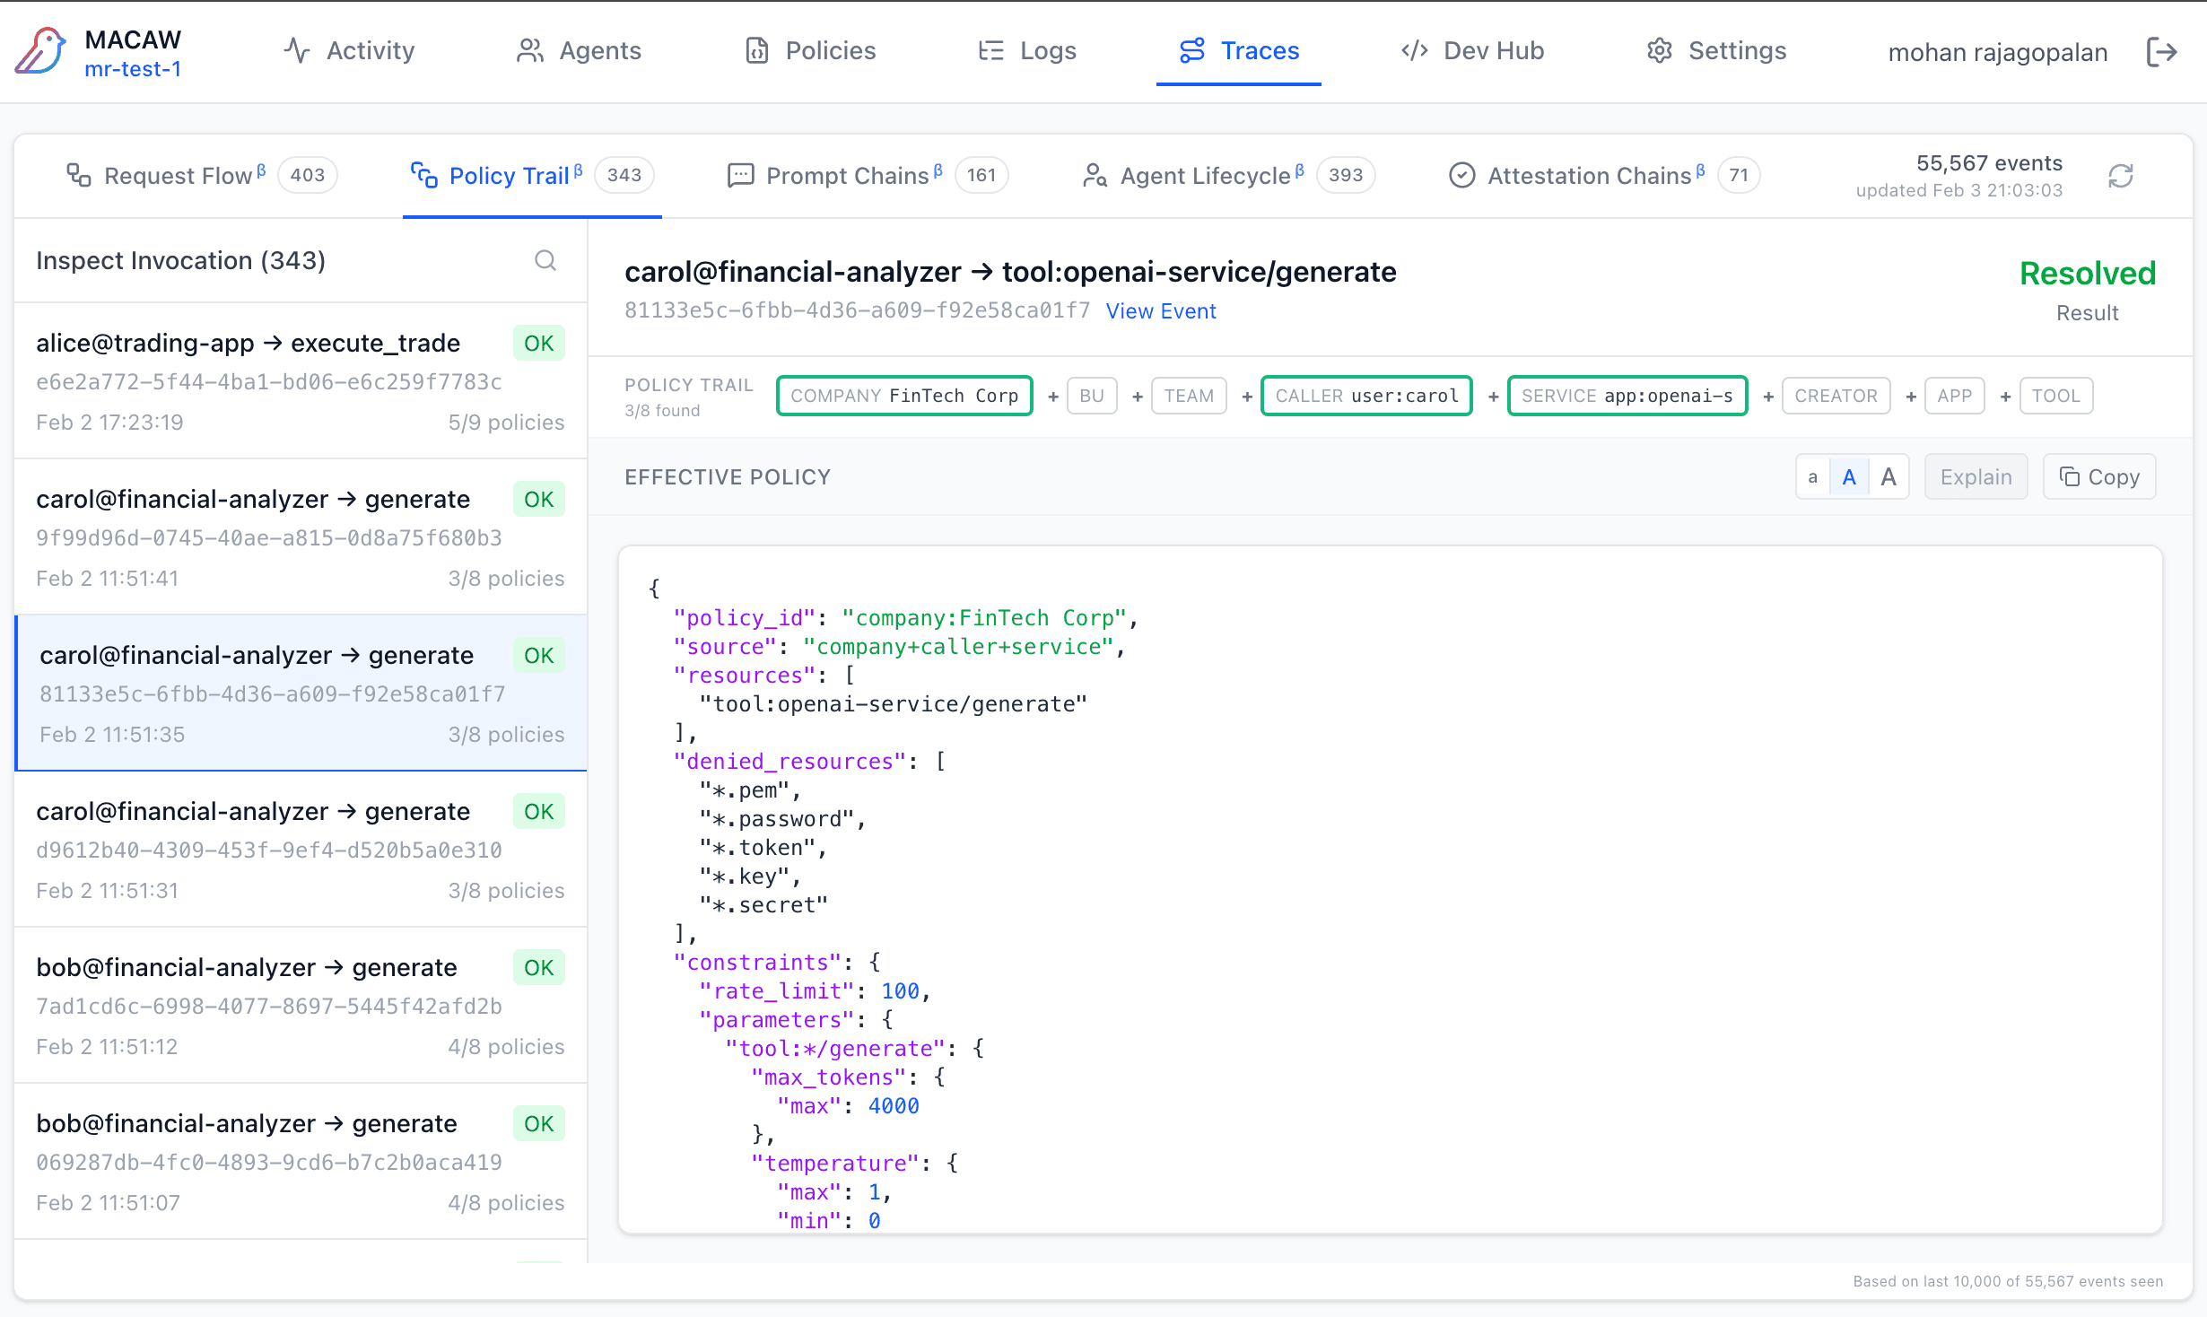Expand the SERVICE app:openai-s policy chip

coord(1627,396)
